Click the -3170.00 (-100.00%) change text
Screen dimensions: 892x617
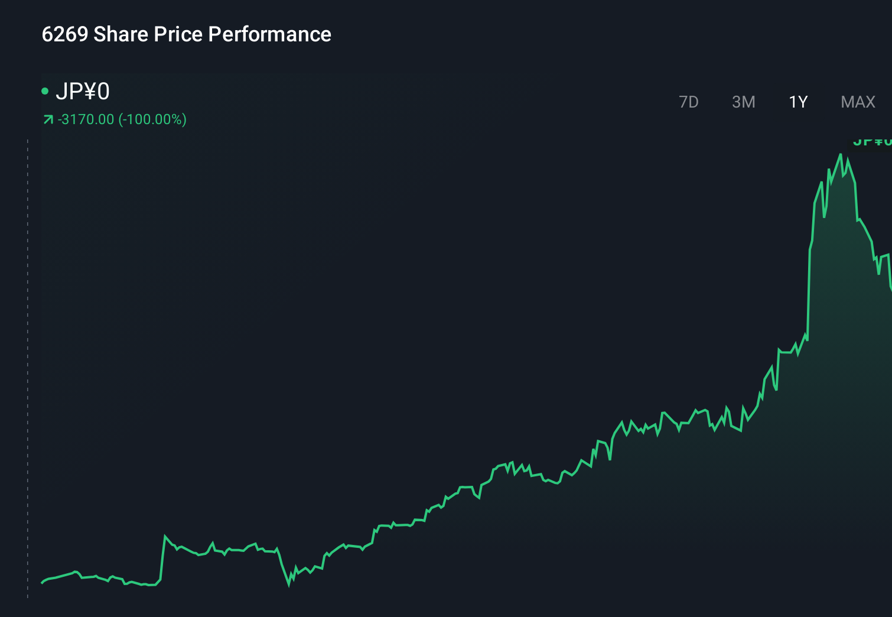click(x=122, y=119)
